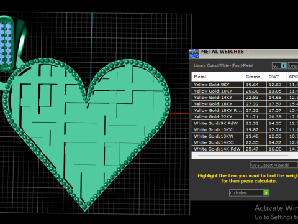
Task: Highlight the Yellow Gold:22KY row
Action: [x=245, y=117]
